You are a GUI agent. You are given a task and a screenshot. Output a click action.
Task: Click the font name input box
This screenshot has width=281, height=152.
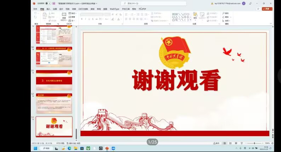[91, 14]
